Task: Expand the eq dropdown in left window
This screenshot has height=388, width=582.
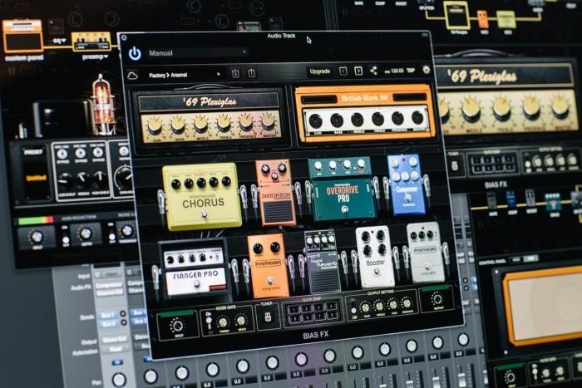Action: click(x=59, y=41)
